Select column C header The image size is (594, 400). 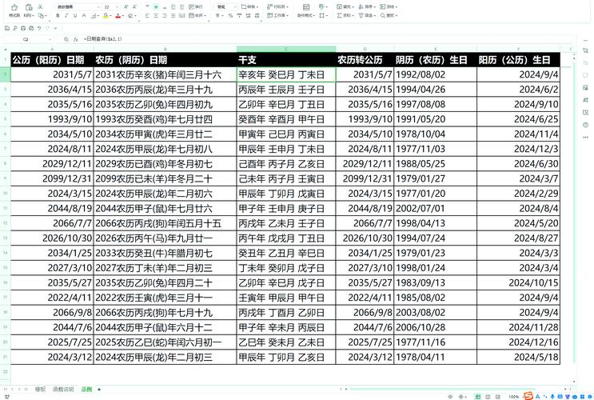coord(286,49)
